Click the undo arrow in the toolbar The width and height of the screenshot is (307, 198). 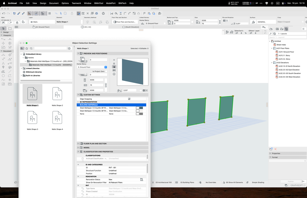pyautogui.click(x=4, y=13)
